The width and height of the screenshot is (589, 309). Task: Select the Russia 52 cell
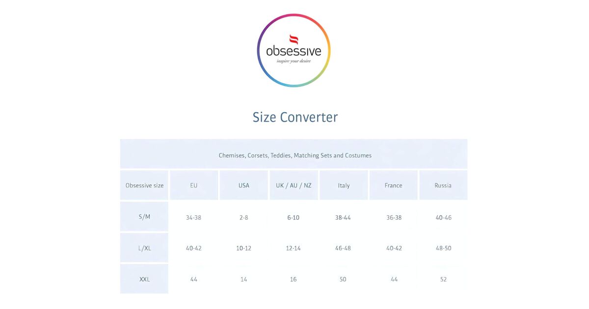pyautogui.click(x=443, y=279)
